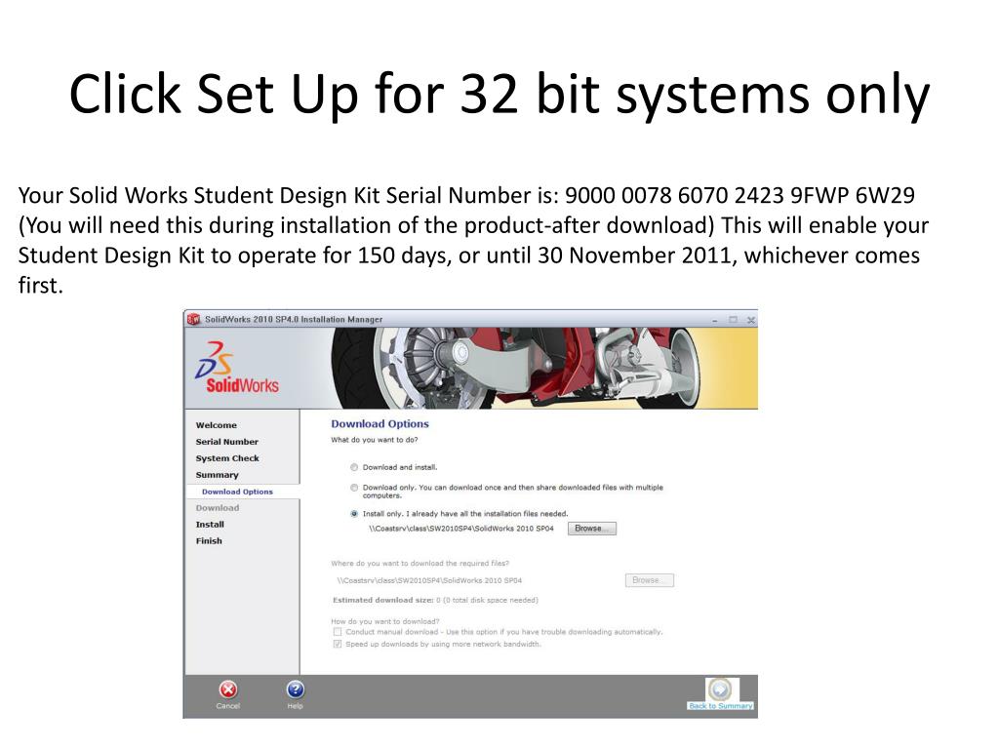Toggle 'Speed up downloads' checkbox
The image size is (999, 749).
(338, 644)
